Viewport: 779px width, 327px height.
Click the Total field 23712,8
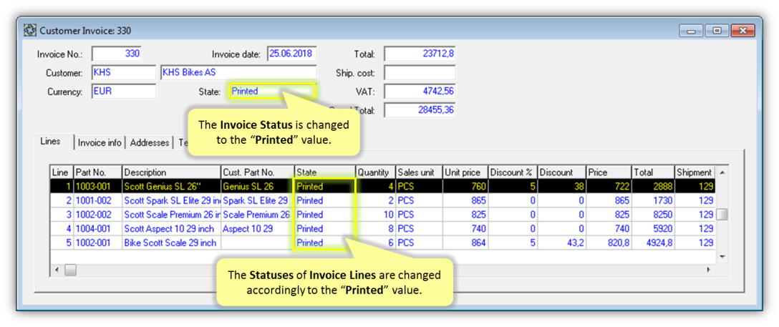420,54
